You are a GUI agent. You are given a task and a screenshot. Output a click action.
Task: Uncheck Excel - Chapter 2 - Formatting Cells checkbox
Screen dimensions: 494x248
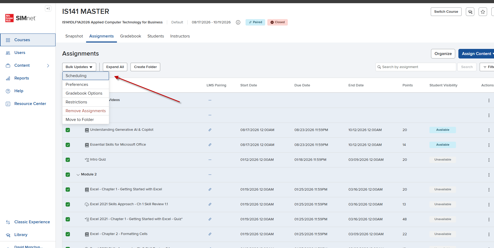pyautogui.click(x=68, y=234)
